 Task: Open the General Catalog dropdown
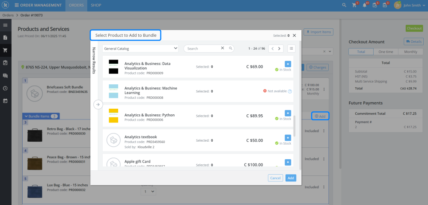point(140,49)
